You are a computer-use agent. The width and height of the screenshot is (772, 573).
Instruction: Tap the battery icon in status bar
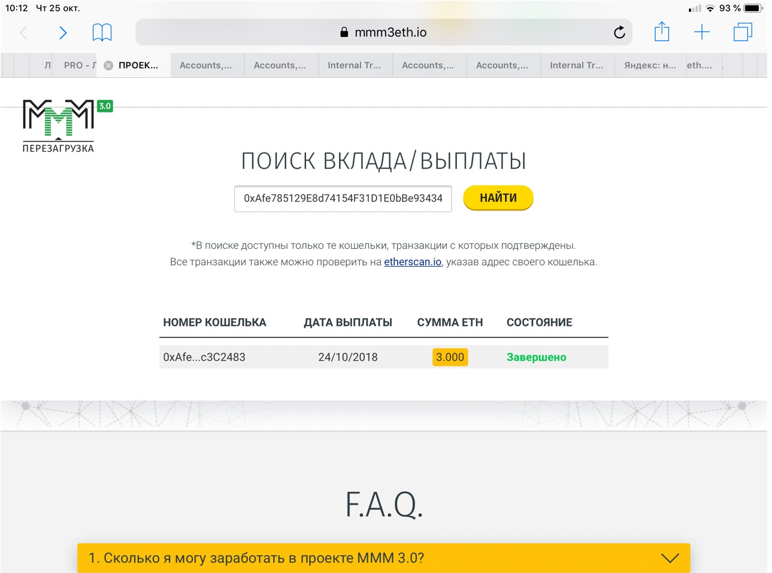(x=753, y=8)
